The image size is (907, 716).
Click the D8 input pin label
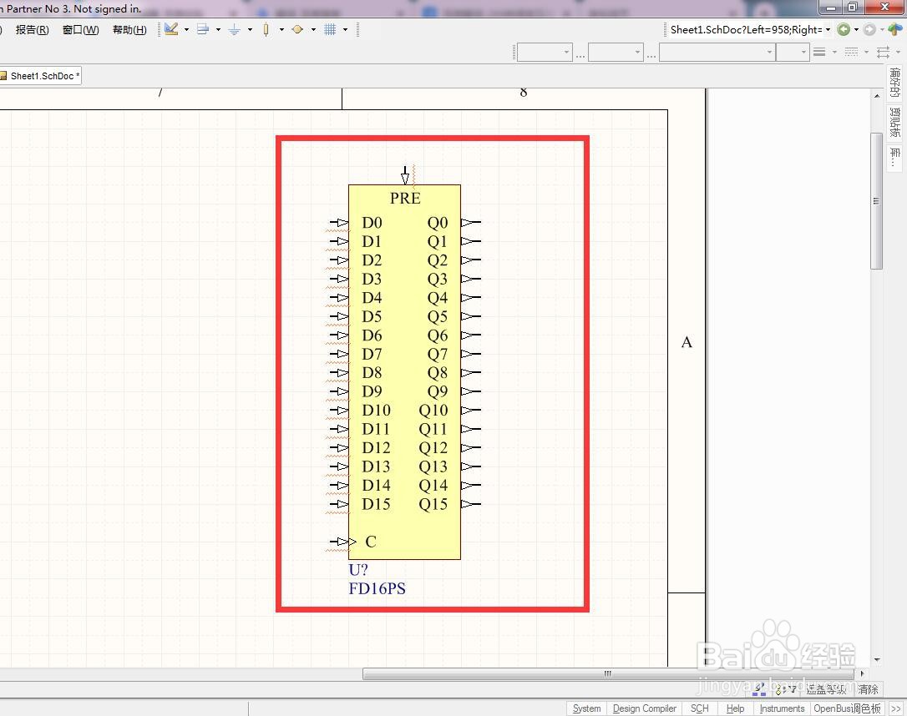pyautogui.click(x=372, y=373)
